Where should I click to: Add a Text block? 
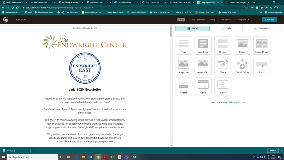pos(184,46)
